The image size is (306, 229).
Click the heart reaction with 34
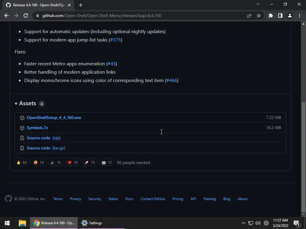coord(73,163)
